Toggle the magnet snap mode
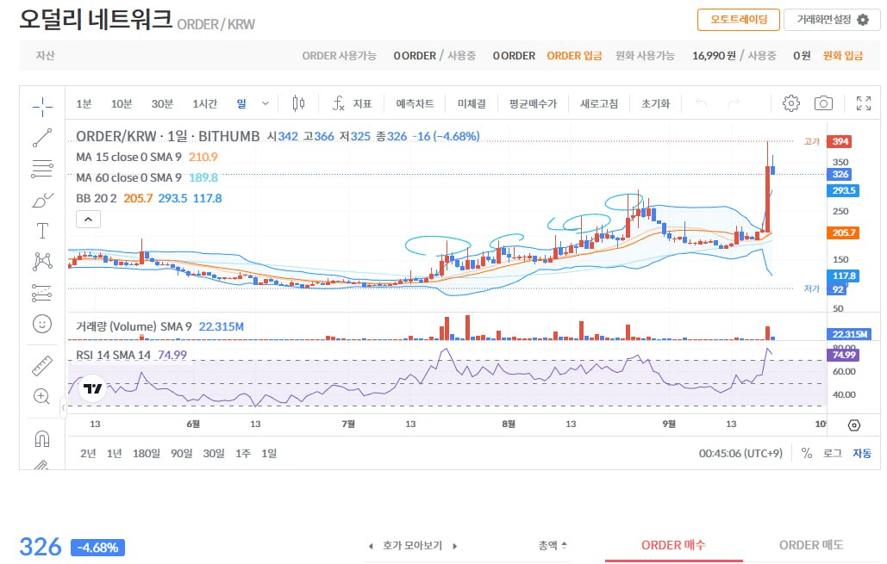887x564 pixels. 42,438
